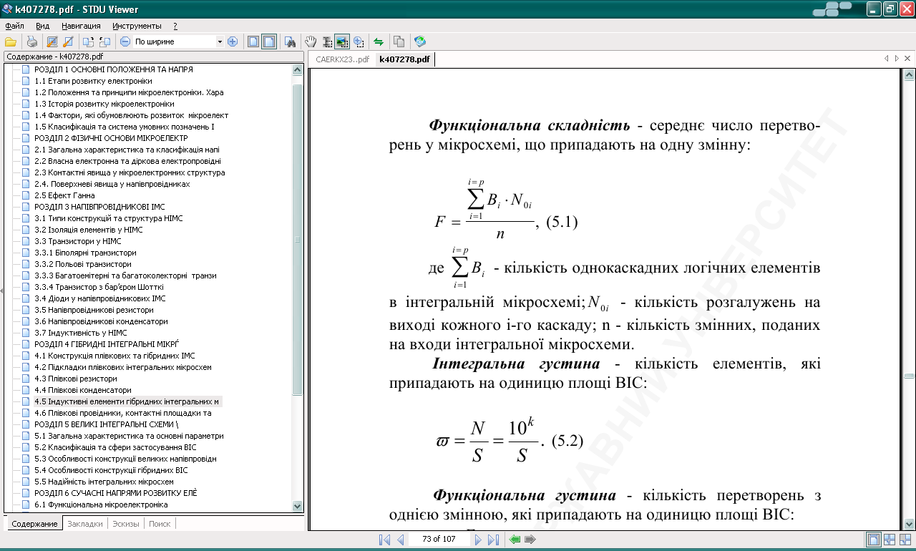Close the current document tab
Image resolution: width=916 pixels, height=551 pixels.
click(x=906, y=58)
